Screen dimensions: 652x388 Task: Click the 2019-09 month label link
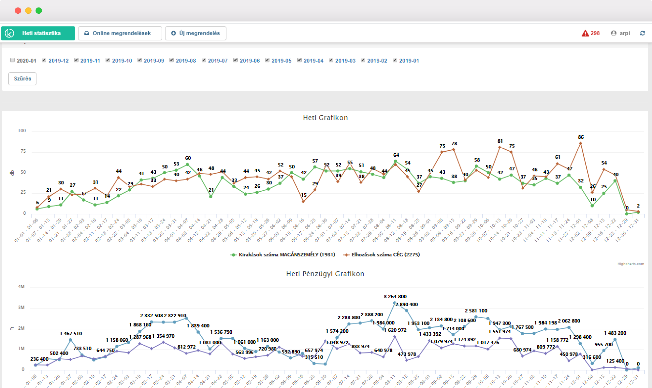(x=154, y=61)
